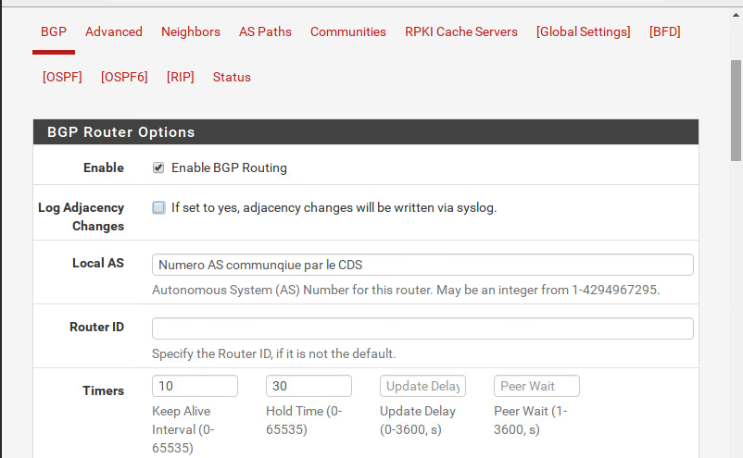The image size is (743, 458).
Task: Open the [BFD] settings link
Action: 665,31
